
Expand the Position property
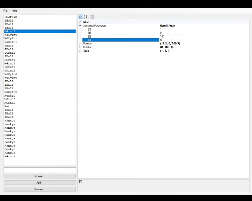(x=80, y=44)
